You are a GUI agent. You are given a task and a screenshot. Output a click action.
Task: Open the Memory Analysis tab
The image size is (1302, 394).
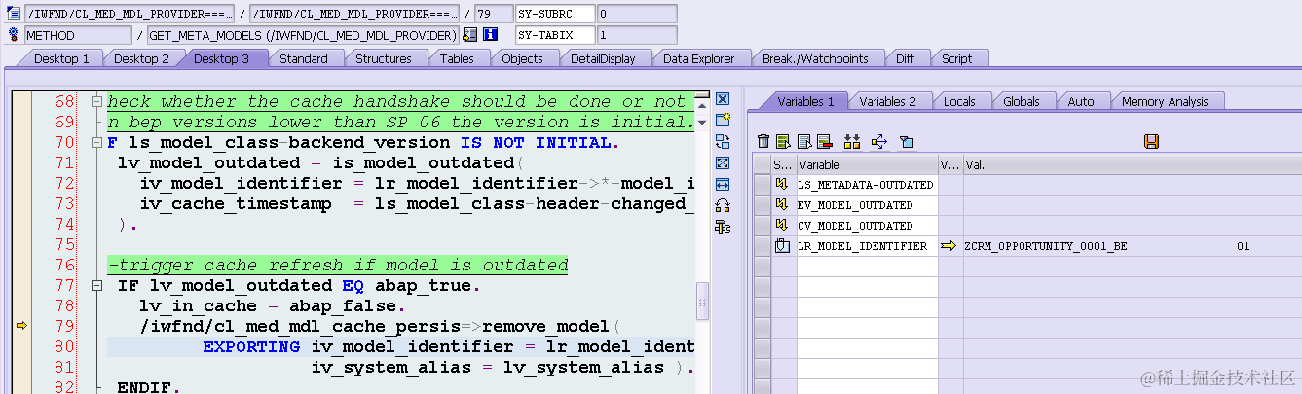point(1165,101)
